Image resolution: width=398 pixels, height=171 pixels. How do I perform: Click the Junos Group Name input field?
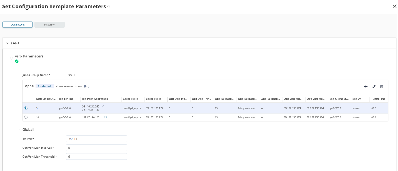tap(96, 75)
